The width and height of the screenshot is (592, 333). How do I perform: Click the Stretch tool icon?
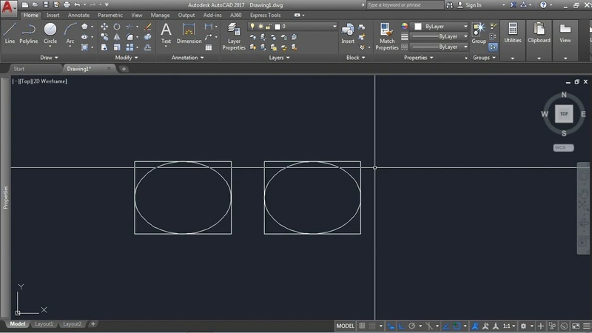click(x=104, y=47)
